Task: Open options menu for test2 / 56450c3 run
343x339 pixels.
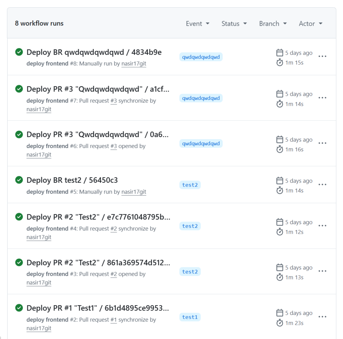Action: pyautogui.click(x=322, y=185)
